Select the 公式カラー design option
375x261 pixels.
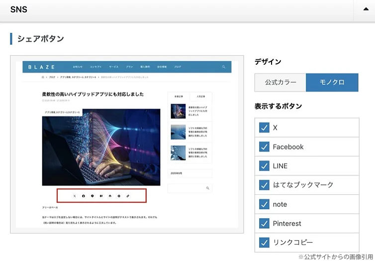tap(281, 82)
